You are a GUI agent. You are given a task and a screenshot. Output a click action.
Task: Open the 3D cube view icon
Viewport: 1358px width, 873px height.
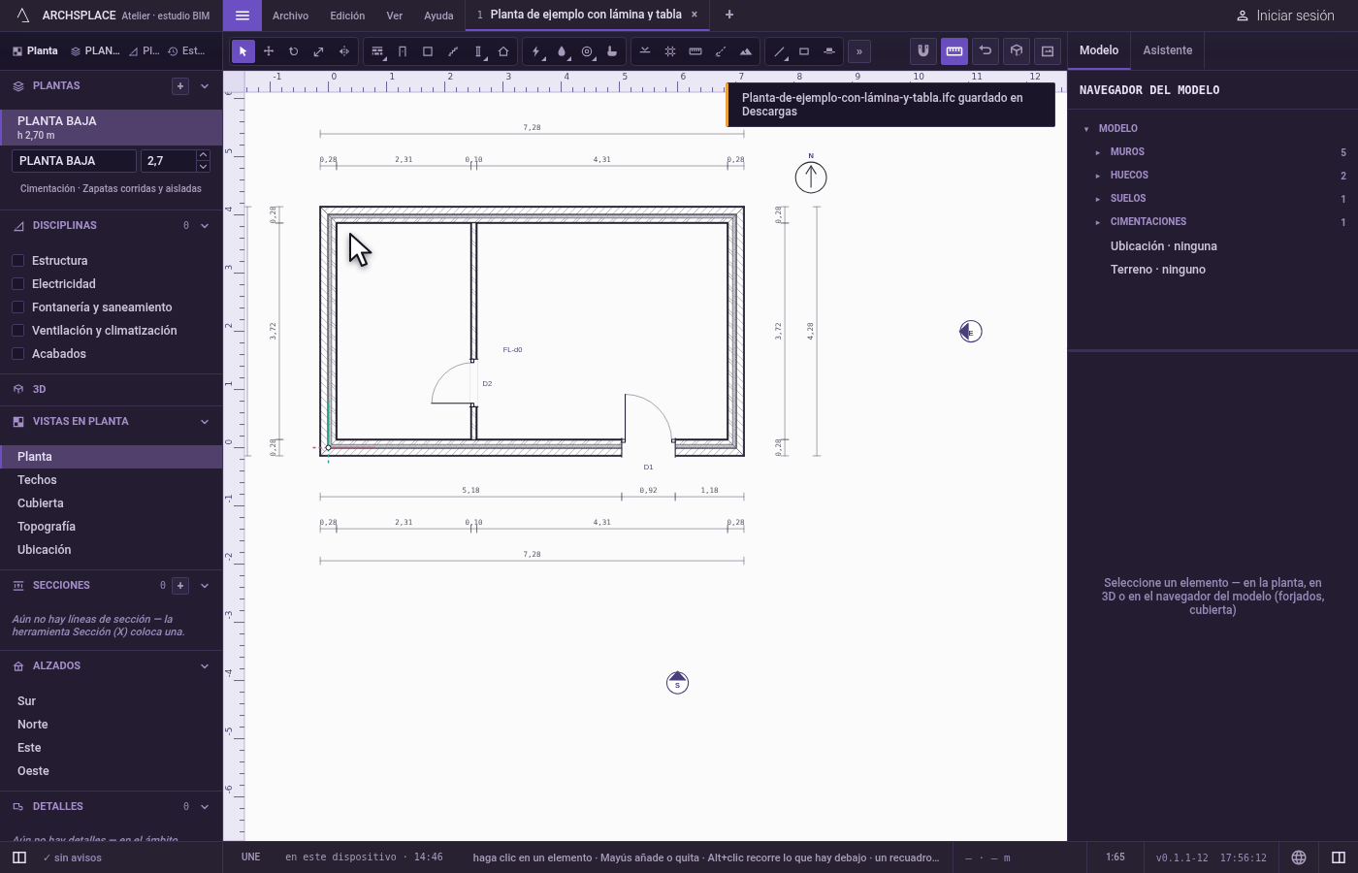click(1017, 51)
